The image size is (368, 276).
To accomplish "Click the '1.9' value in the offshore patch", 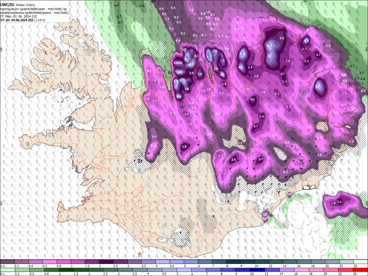I will coord(333,203).
